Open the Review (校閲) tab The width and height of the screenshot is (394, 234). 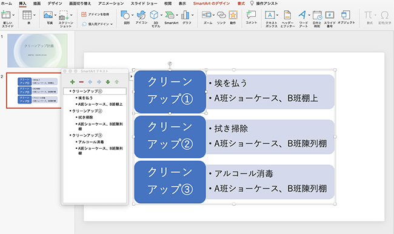pyautogui.click(x=168, y=4)
